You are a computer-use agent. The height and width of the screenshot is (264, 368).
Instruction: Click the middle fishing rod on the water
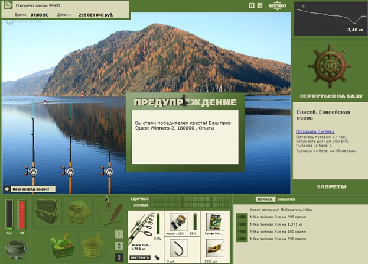pos(70,147)
